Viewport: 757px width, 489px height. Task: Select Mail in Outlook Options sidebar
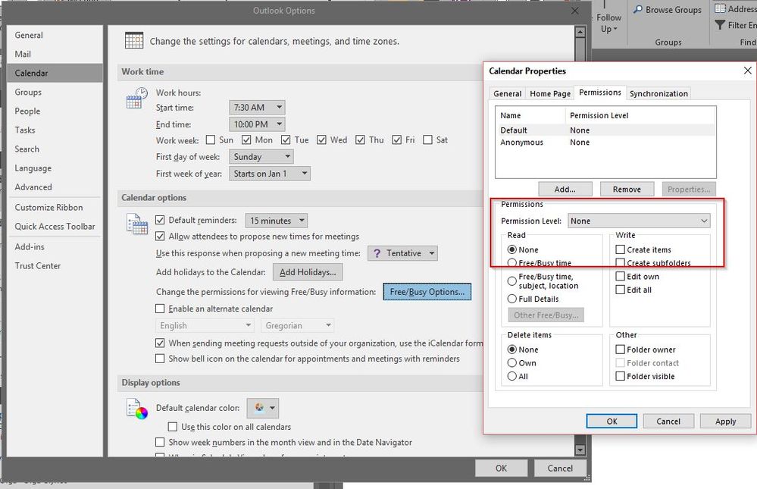tap(55, 54)
